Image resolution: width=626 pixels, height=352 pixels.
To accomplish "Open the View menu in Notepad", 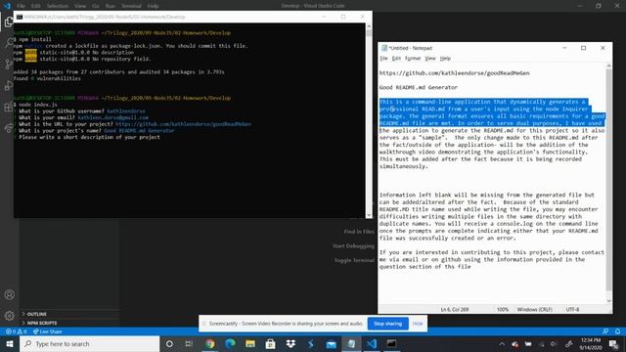I will [x=430, y=59].
